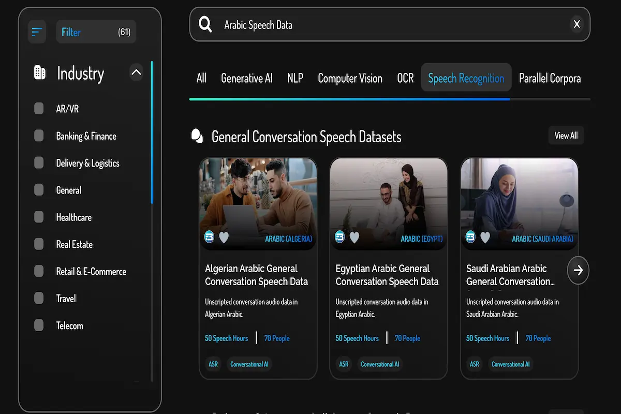Click the tabs horizontal scroll indicator bar
The height and width of the screenshot is (414, 621).
tap(349, 99)
